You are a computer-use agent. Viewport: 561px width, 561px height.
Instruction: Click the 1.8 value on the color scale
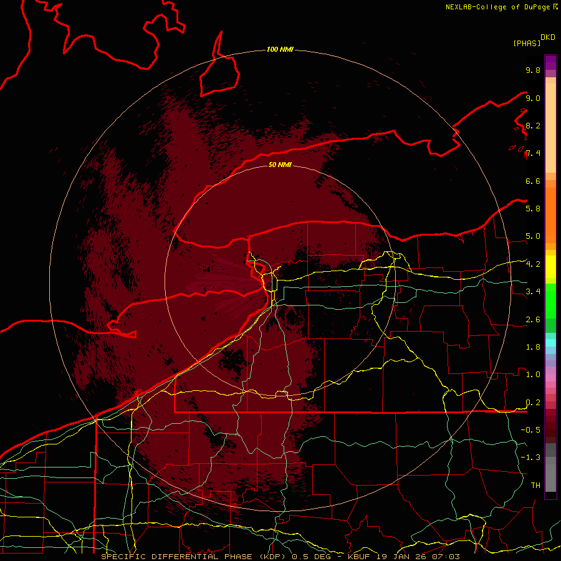point(533,347)
